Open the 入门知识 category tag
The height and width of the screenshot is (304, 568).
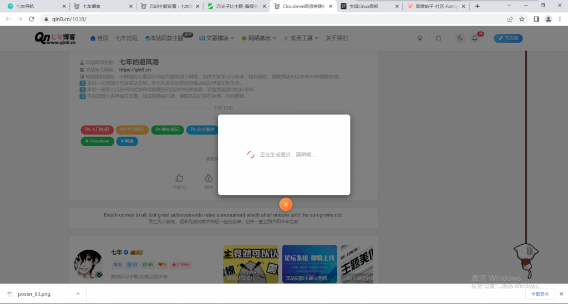(x=97, y=130)
